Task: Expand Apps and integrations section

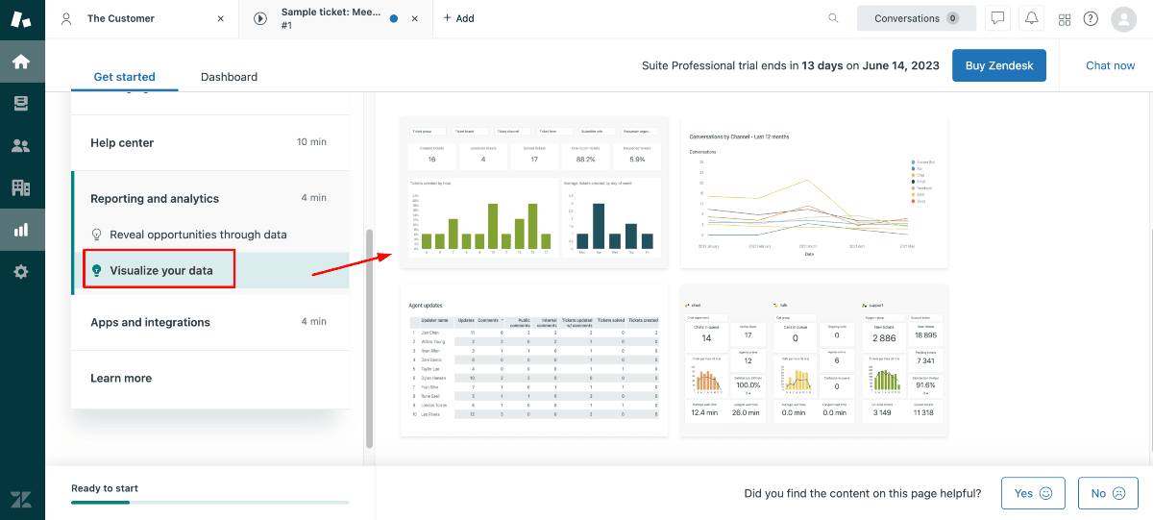Action: [x=209, y=323]
